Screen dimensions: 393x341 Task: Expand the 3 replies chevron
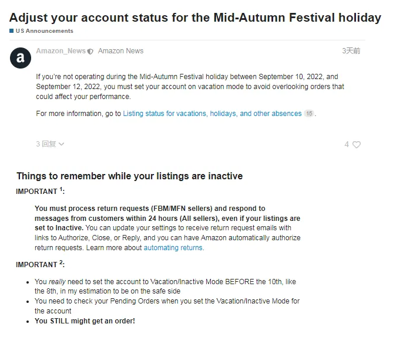tap(62, 144)
